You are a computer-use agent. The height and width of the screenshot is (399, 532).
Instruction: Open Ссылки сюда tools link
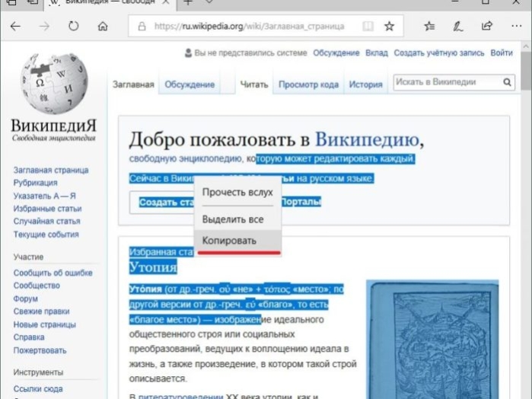pos(38,389)
